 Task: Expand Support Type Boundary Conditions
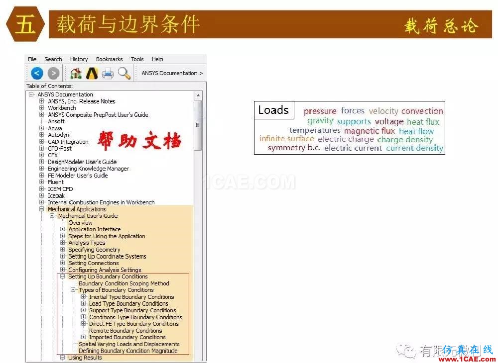83,310
